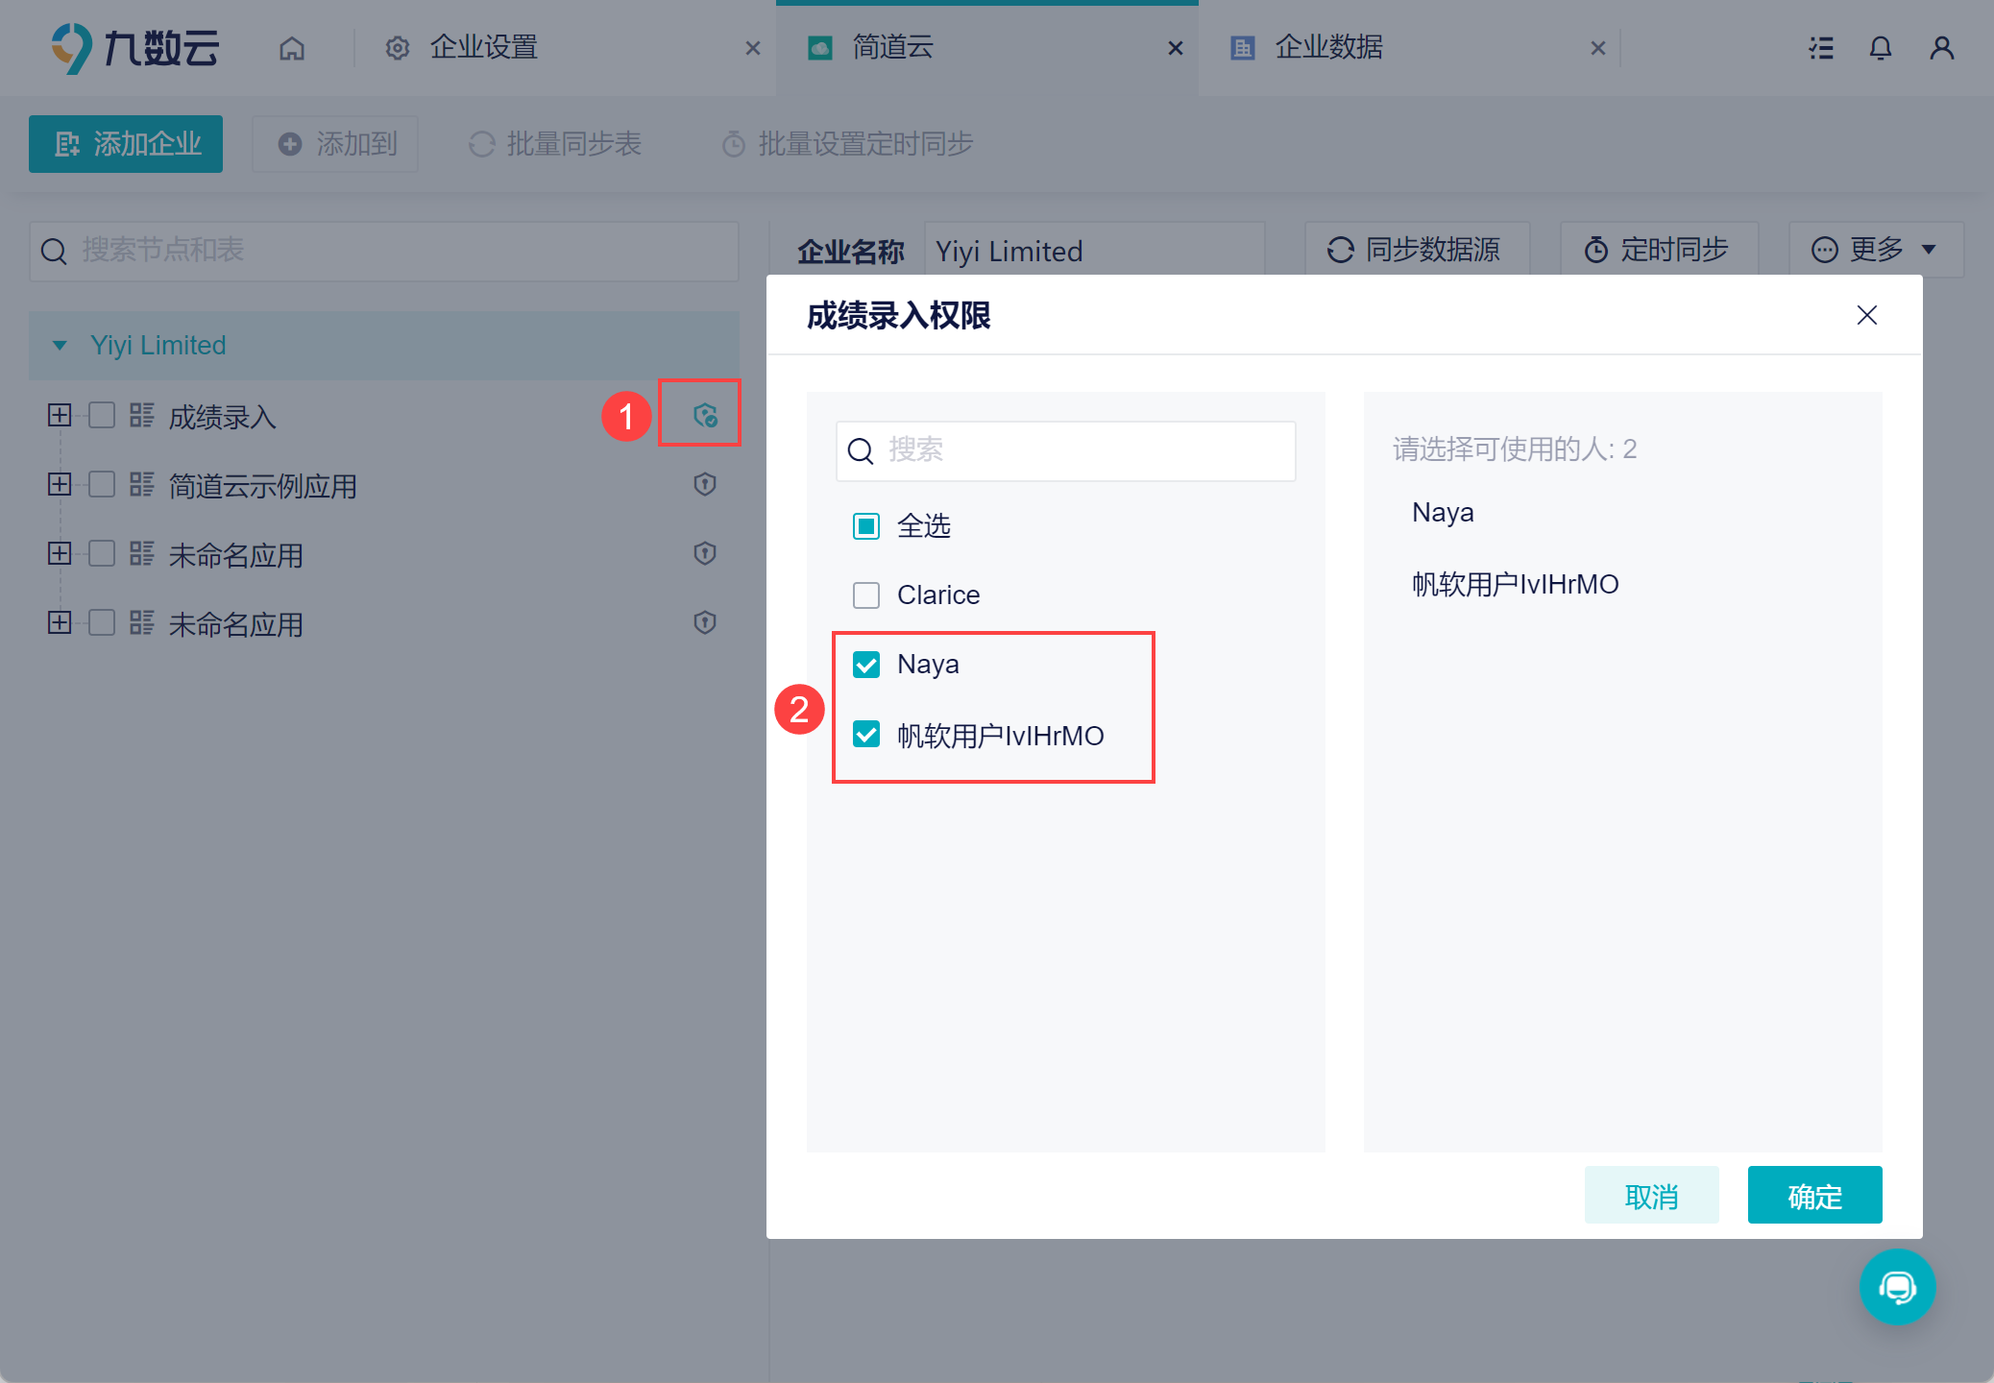The image size is (1994, 1383).
Task: Open the notification bell icon
Action: click(x=1881, y=48)
